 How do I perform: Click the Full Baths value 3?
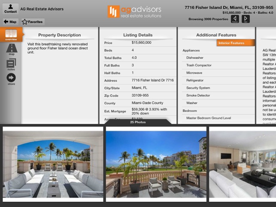(x=133, y=65)
